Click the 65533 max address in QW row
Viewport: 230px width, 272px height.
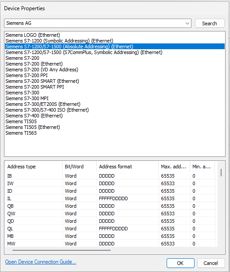(x=168, y=214)
